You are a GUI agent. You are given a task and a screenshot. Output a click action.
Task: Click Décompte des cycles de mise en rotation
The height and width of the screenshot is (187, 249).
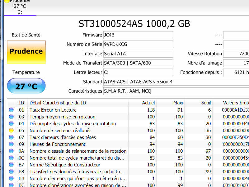128,123
